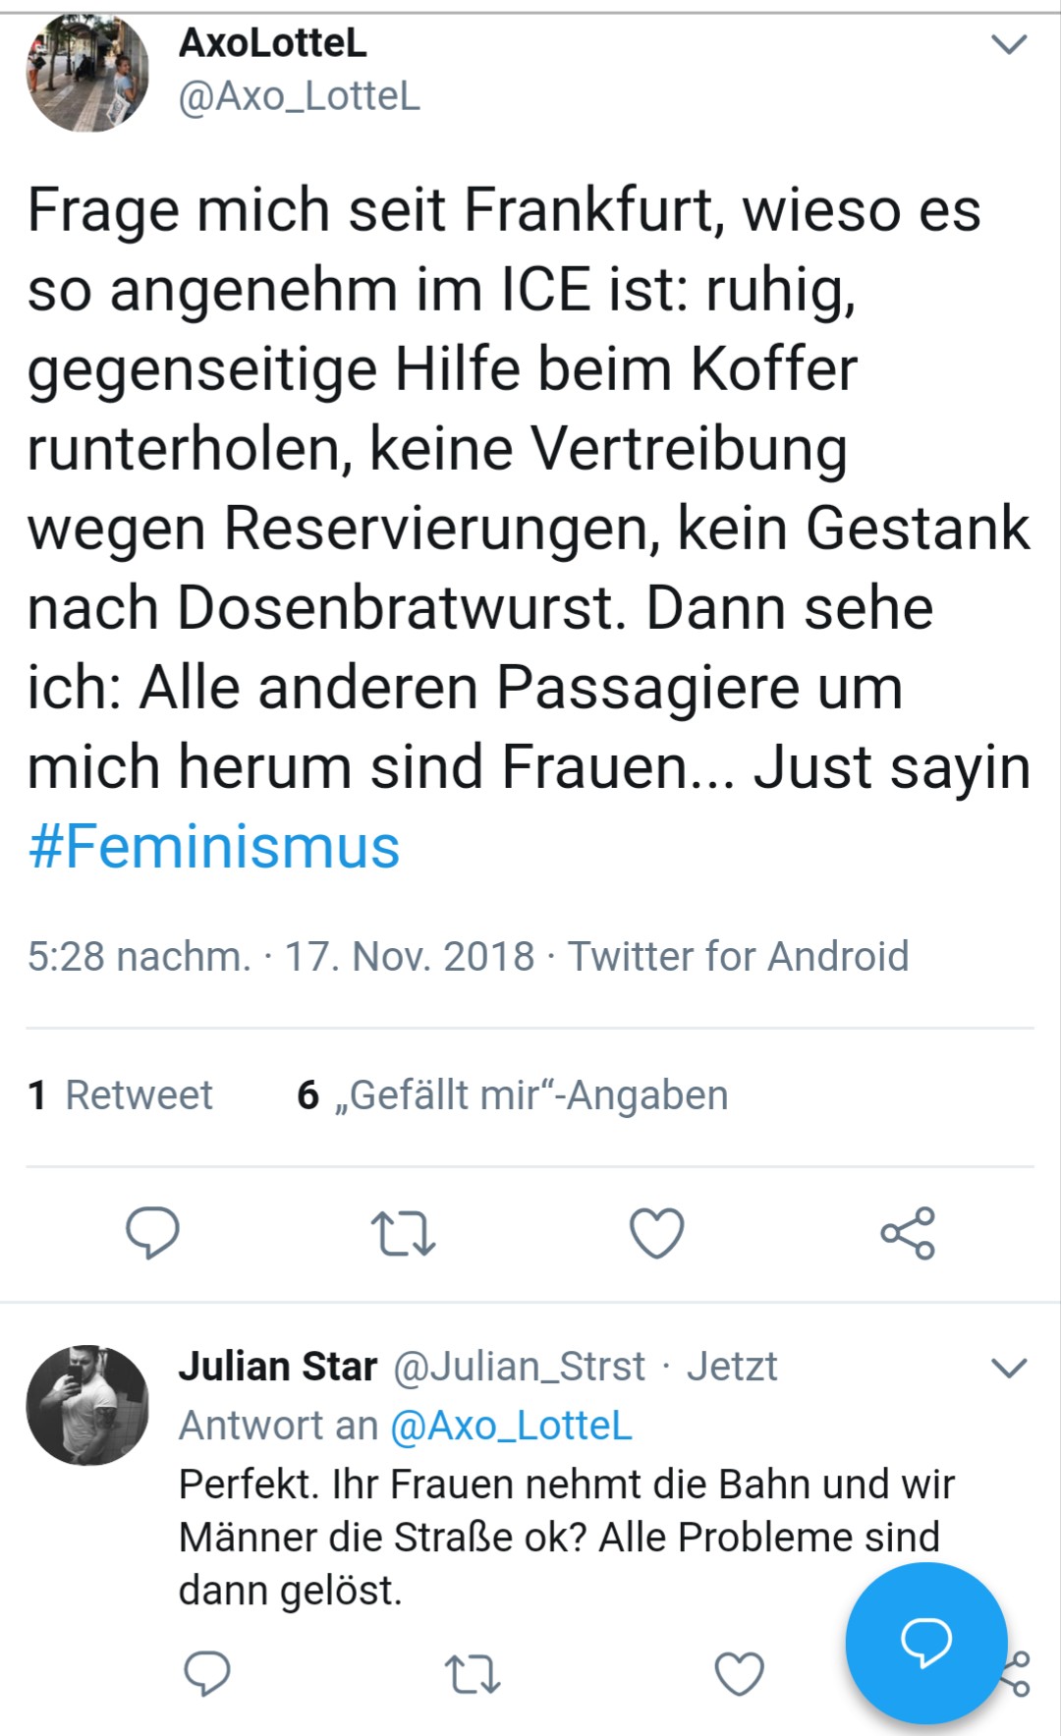Retweet Julian Star's reply
Viewport: 1061px width, 1736px height.
click(473, 1674)
